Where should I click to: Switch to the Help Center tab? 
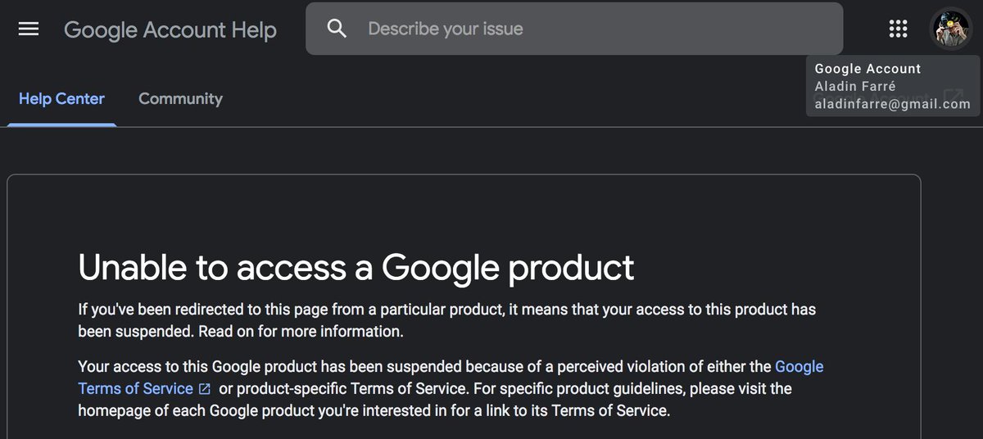pyautogui.click(x=61, y=99)
